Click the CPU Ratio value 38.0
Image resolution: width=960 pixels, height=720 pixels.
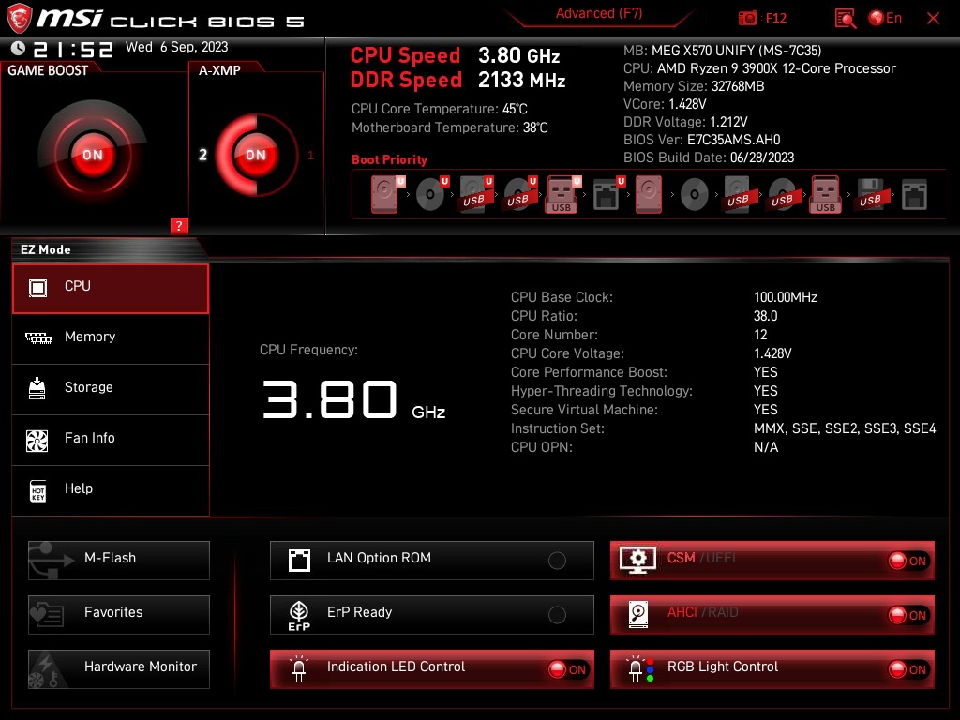[765, 316]
